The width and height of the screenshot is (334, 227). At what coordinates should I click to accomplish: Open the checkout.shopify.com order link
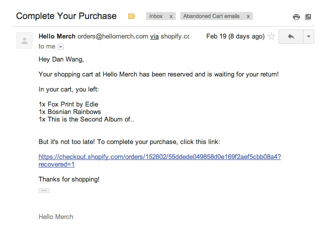[159, 156]
